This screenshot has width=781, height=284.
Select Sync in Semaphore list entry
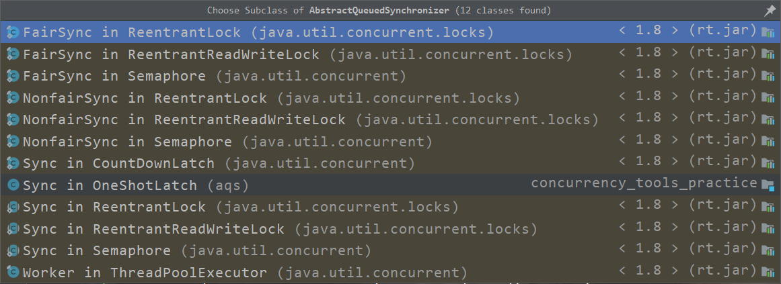pos(96,250)
